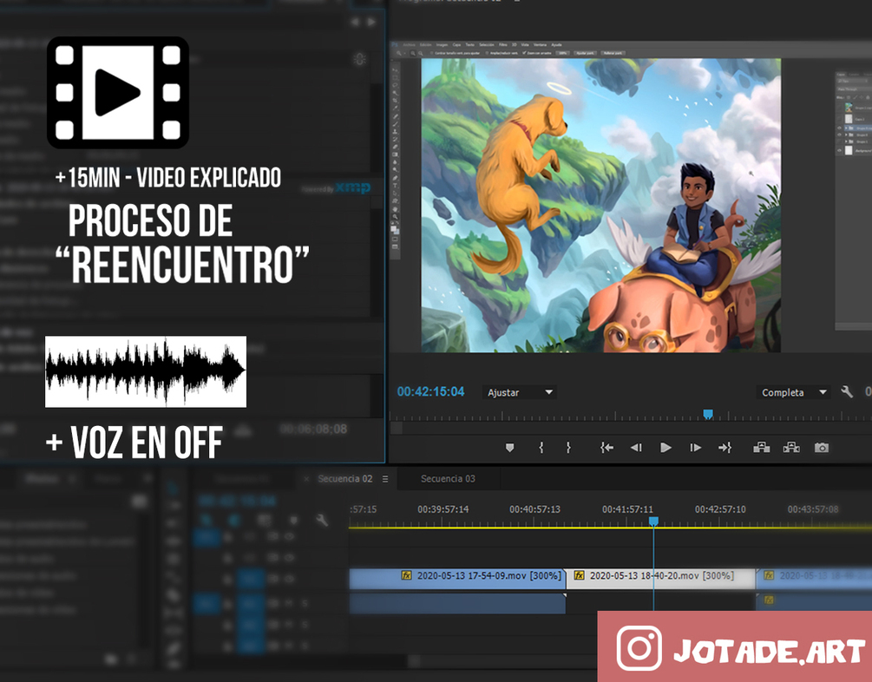Switch to the Secuencia 03 tab

point(448,478)
